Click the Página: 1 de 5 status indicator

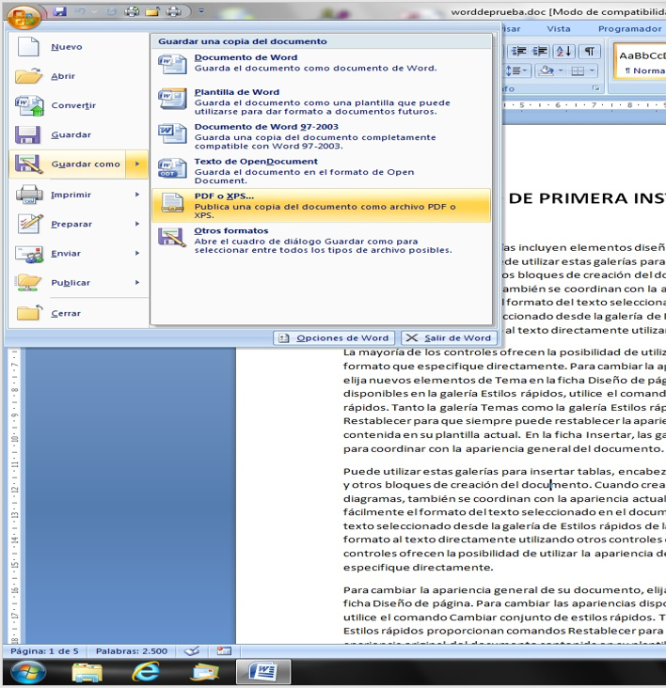coord(44,651)
